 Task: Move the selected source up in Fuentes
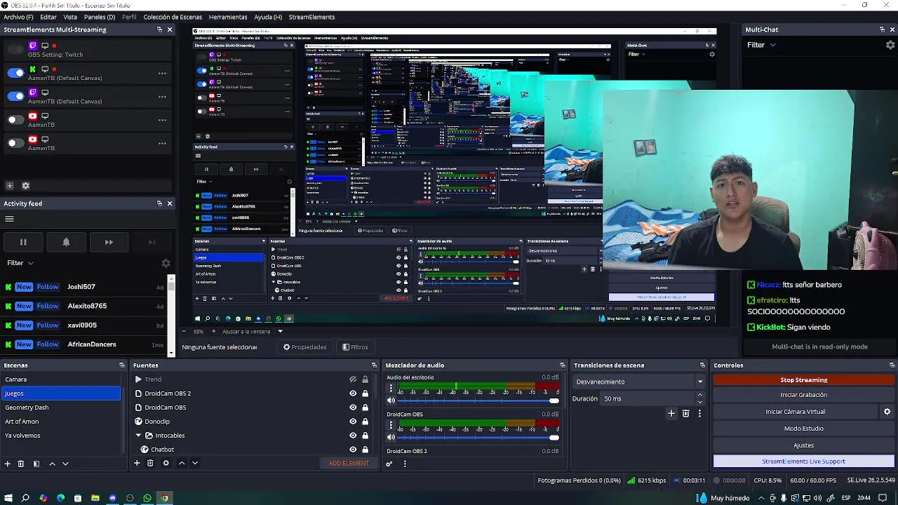point(182,463)
